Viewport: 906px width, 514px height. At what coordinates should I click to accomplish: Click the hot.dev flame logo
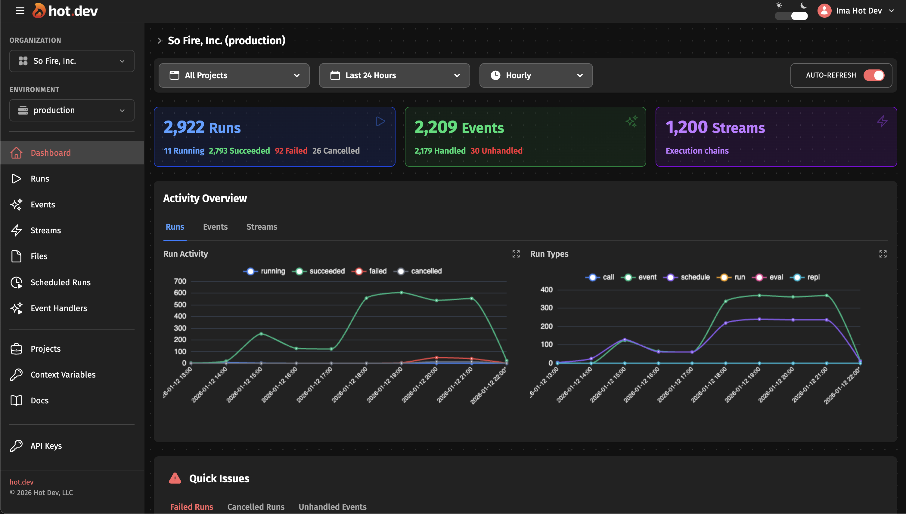[39, 10]
